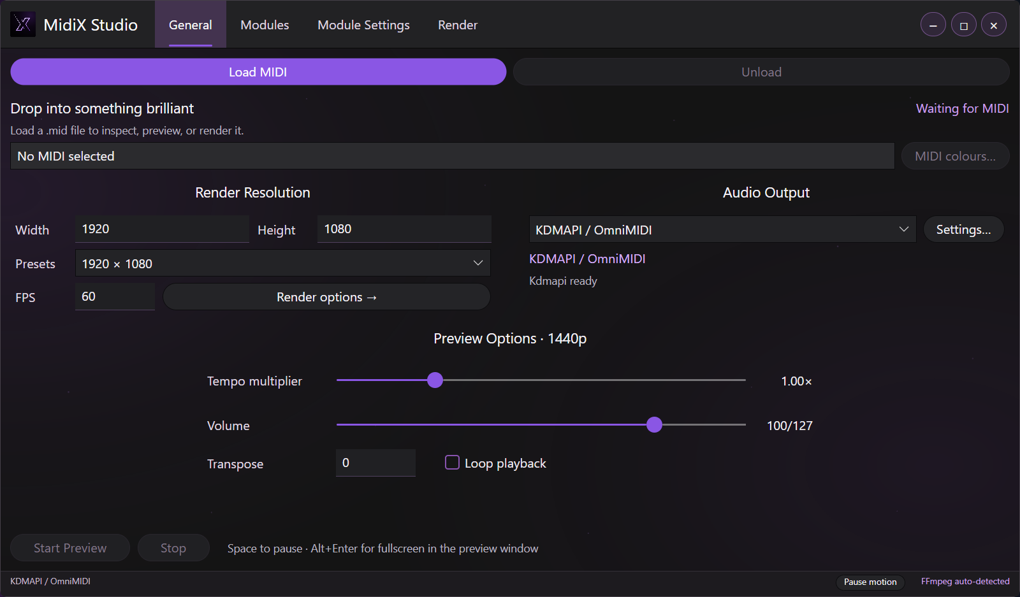Toggle the Pause motion button

(x=870, y=582)
